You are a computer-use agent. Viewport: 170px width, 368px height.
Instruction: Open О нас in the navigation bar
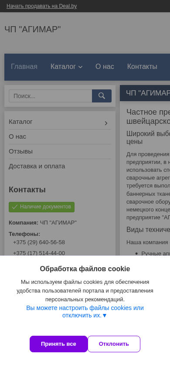coord(105,67)
